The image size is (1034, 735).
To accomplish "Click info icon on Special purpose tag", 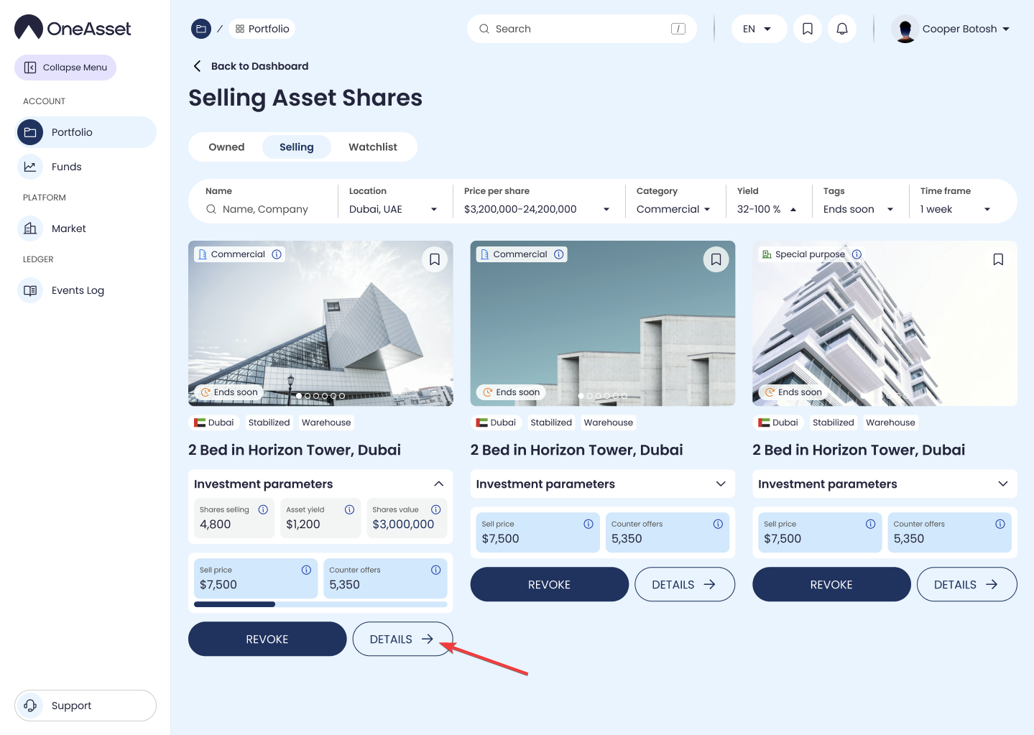I will pyautogui.click(x=857, y=254).
